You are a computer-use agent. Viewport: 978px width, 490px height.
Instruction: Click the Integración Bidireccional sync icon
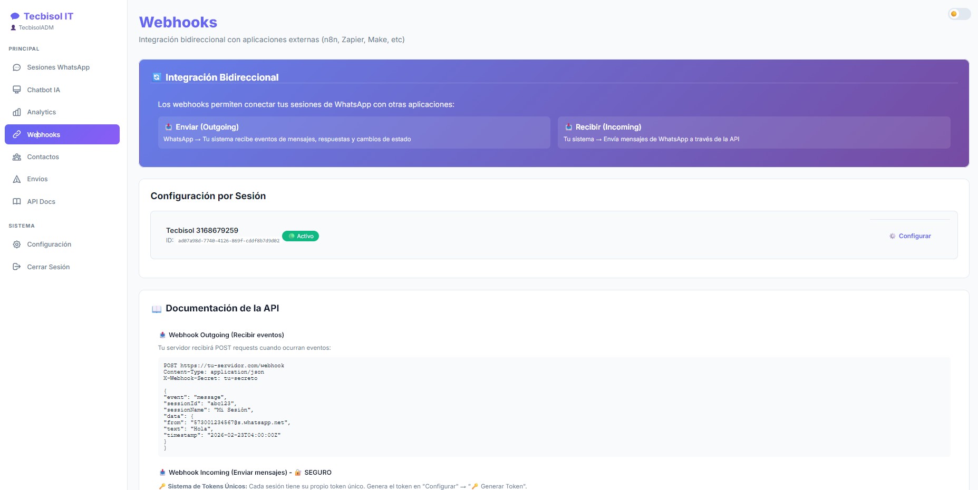point(157,77)
